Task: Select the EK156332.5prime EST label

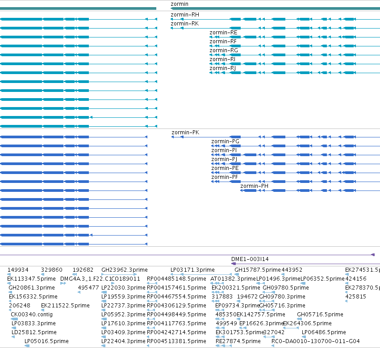Action: [33, 297]
